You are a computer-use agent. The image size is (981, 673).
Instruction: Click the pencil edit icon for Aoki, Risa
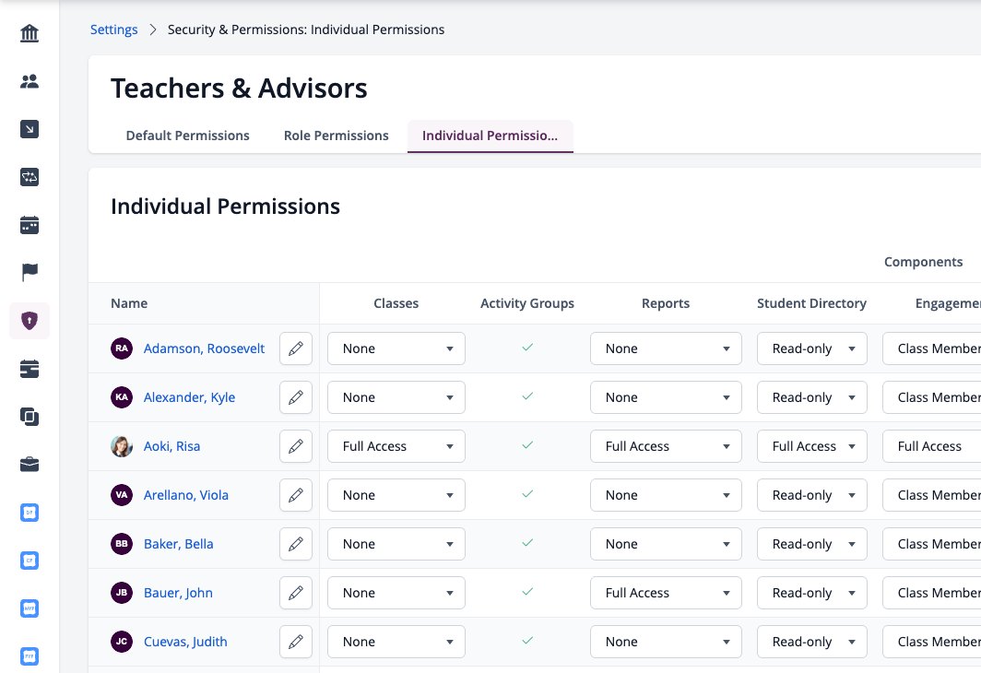tap(296, 446)
